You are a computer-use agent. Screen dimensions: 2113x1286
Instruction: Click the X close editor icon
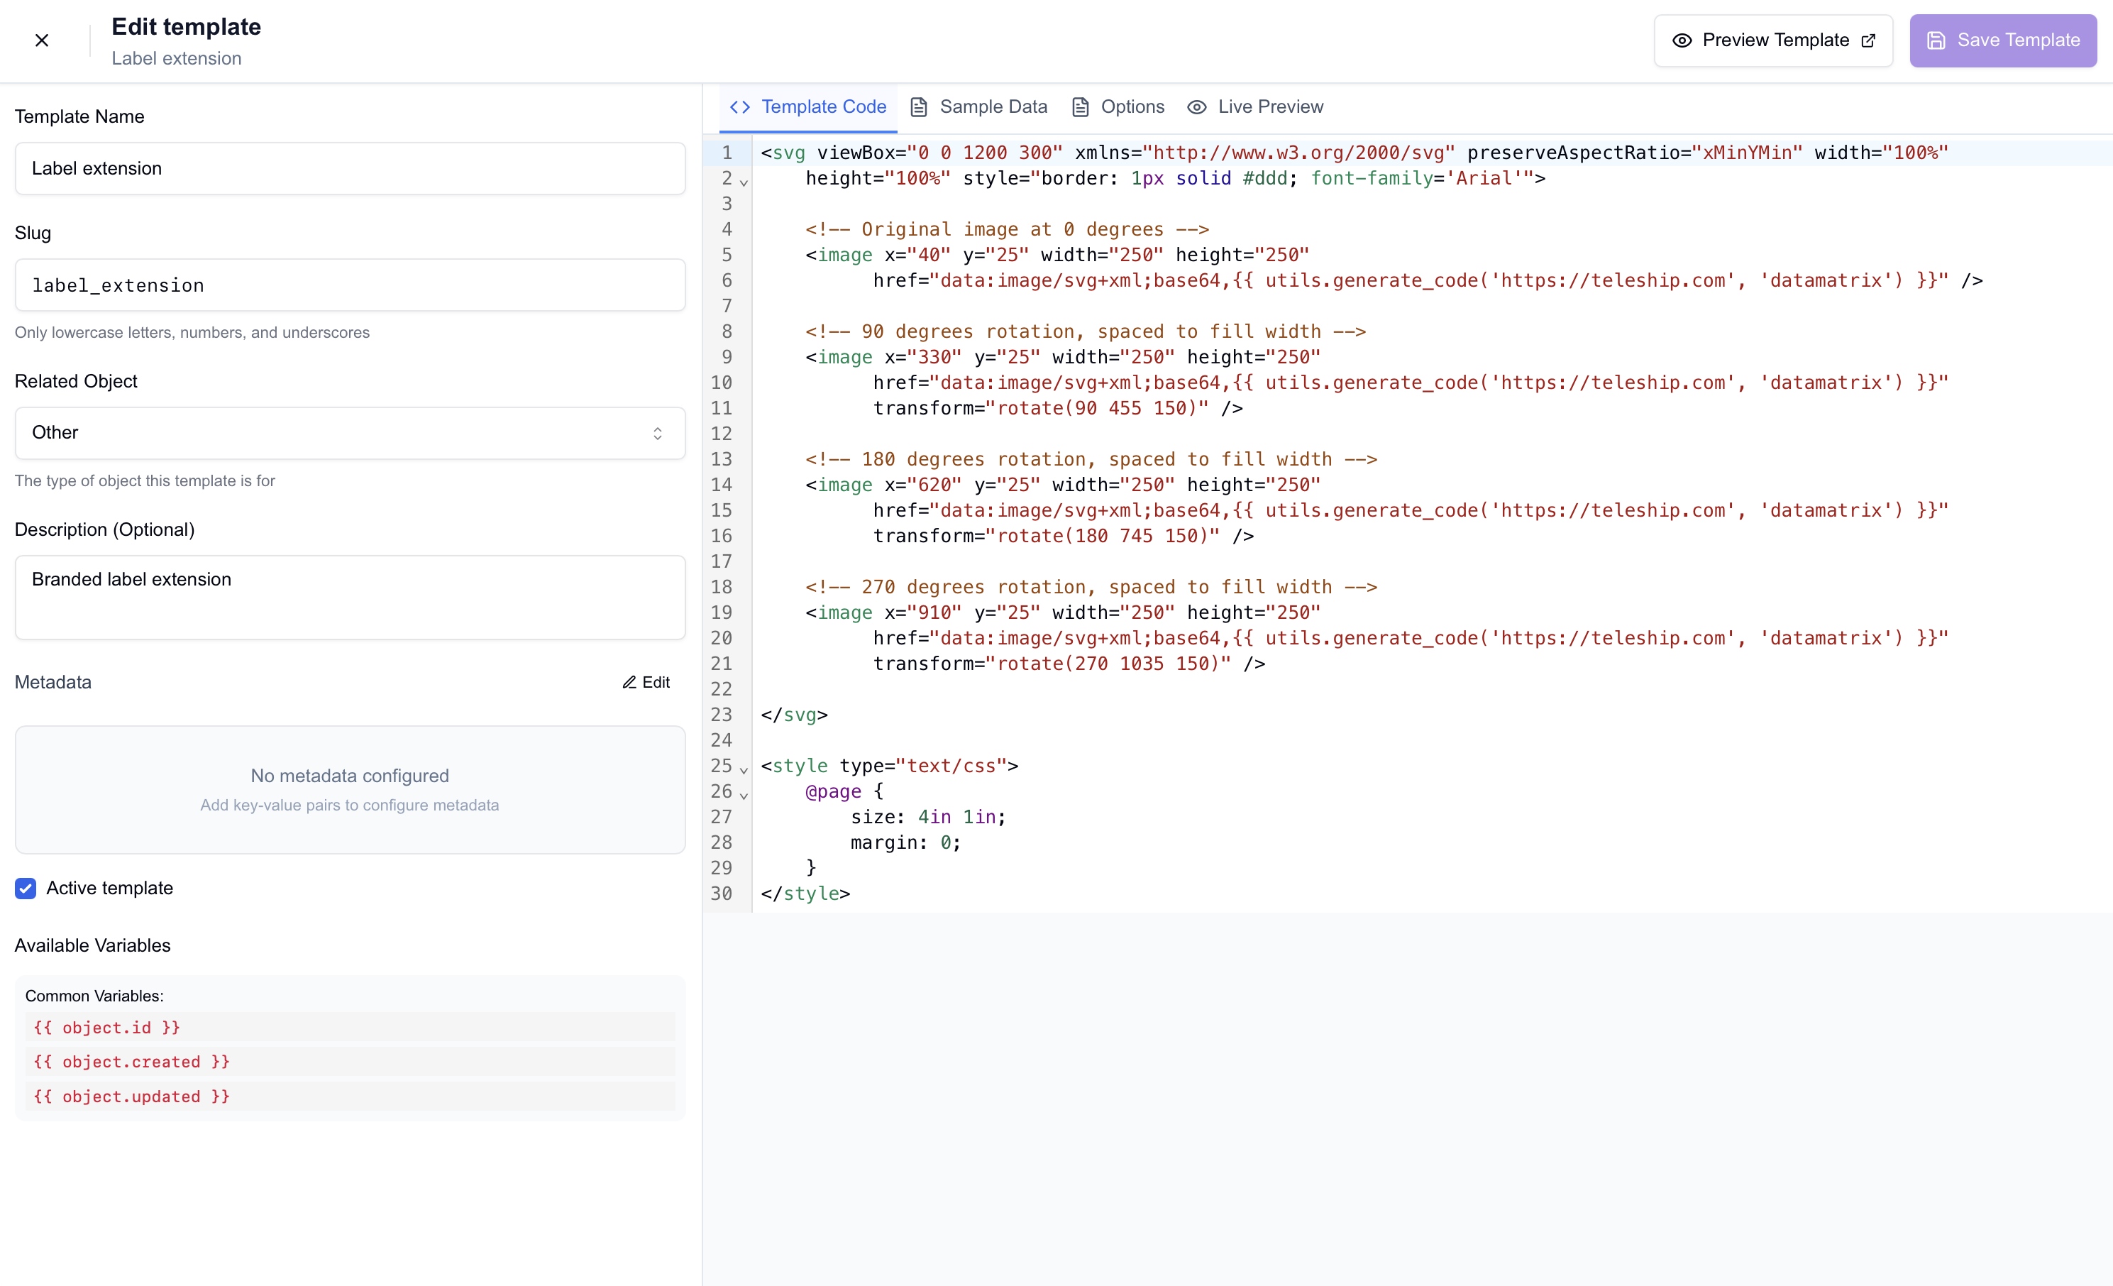[41, 40]
